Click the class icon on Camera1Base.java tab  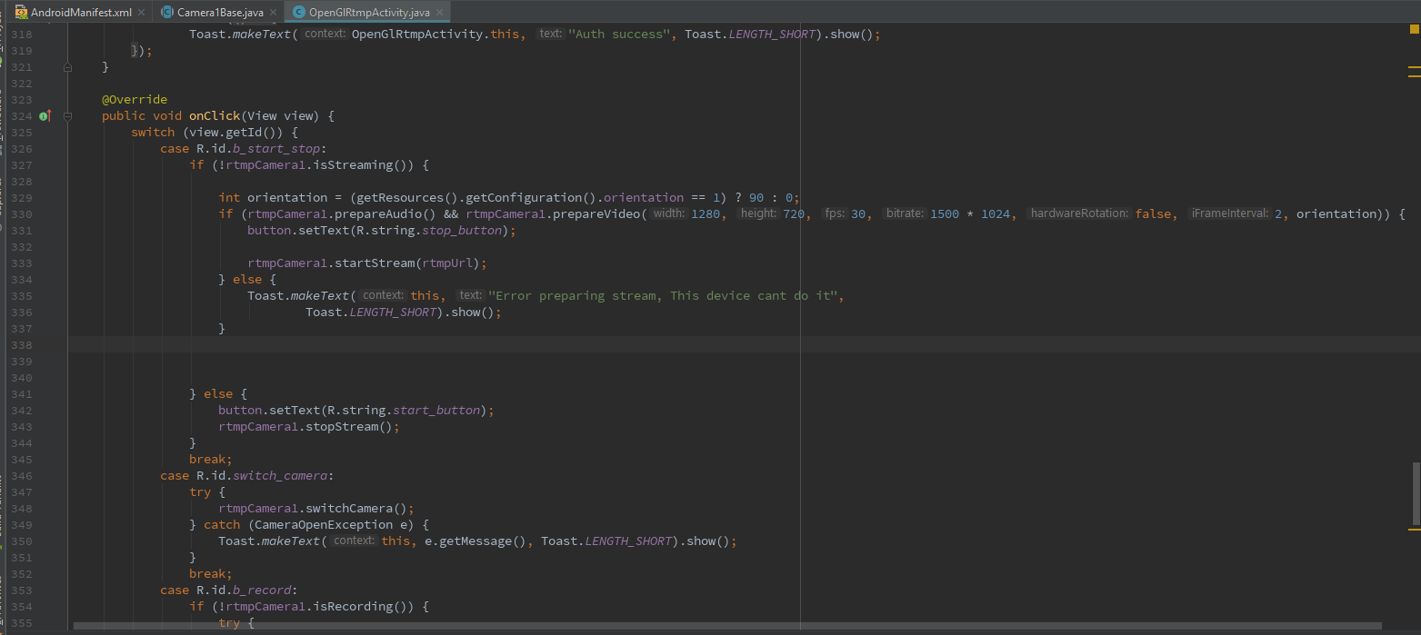click(166, 14)
